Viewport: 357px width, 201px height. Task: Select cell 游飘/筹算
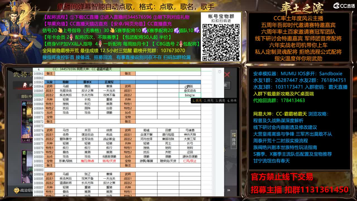pos(146,161)
